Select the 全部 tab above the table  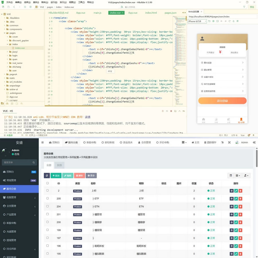click(49, 165)
